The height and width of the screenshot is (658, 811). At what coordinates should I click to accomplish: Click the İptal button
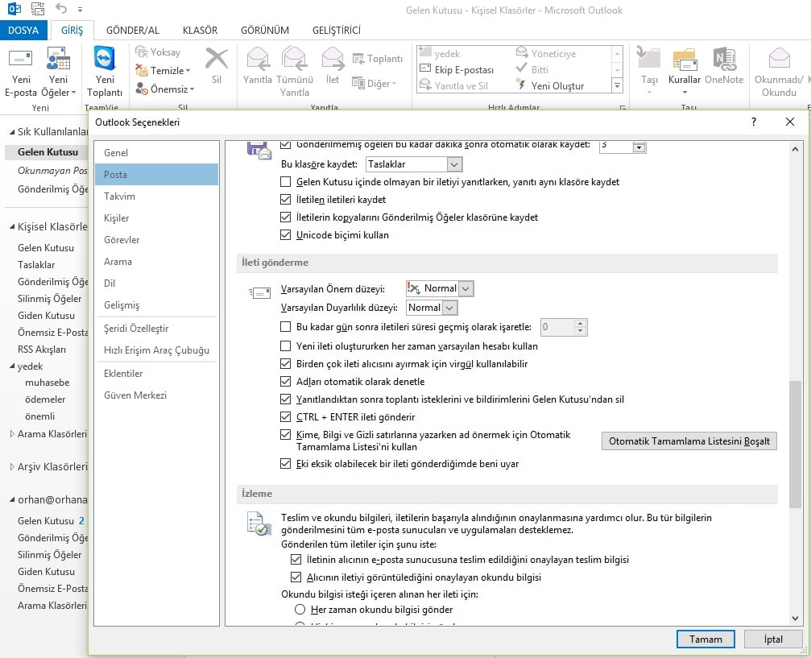point(773,639)
